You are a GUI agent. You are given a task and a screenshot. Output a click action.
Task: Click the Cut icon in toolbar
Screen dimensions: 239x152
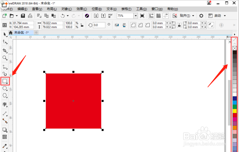pos(39,16)
